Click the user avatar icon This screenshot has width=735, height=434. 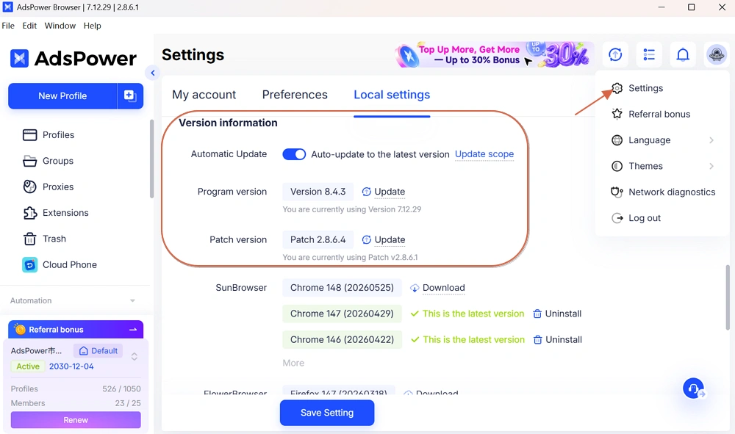tap(717, 55)
